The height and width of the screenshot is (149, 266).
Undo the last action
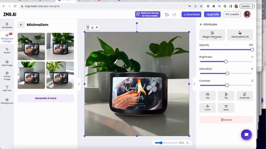coord(167,14)
